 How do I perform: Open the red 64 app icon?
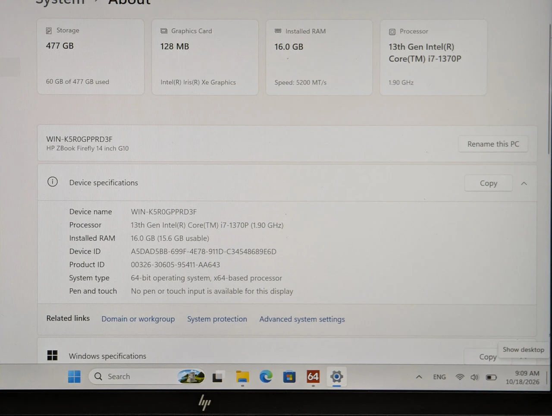313,377
